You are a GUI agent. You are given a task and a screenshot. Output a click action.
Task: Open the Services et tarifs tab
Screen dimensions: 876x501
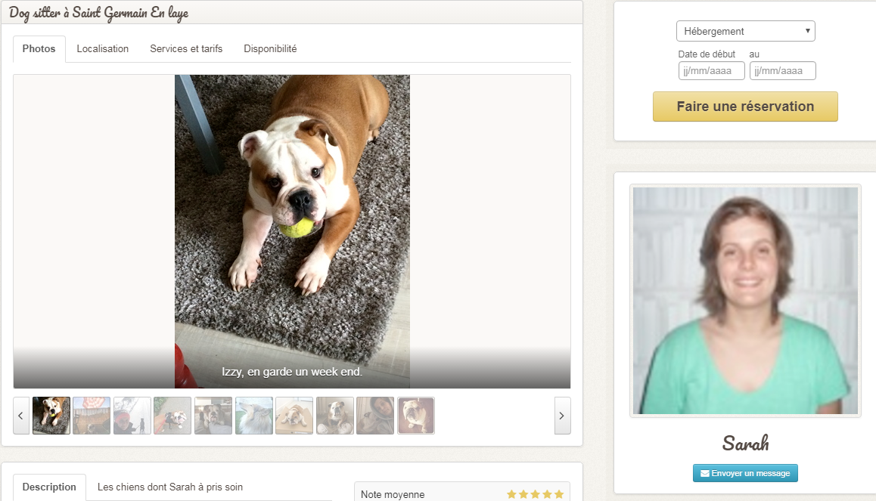[186, 48]
